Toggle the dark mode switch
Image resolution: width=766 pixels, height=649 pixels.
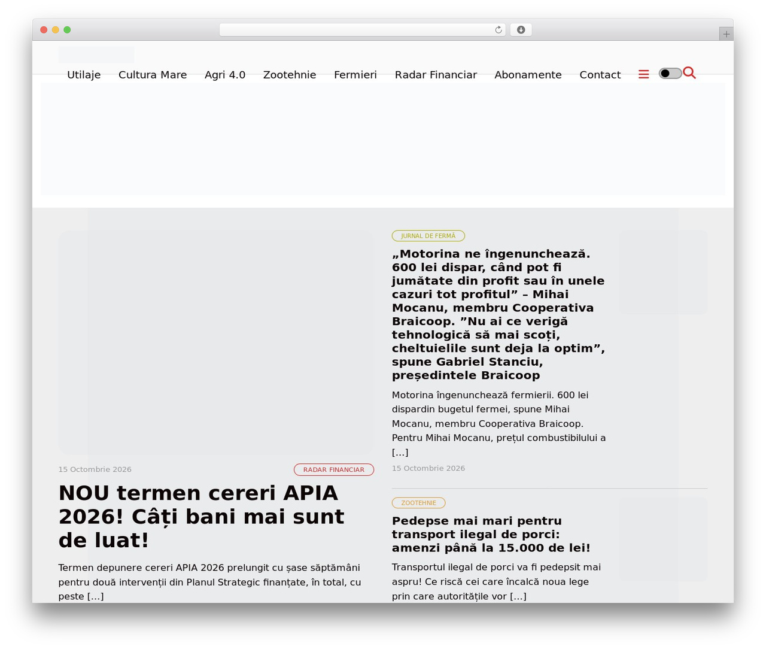tap(670, 74)
